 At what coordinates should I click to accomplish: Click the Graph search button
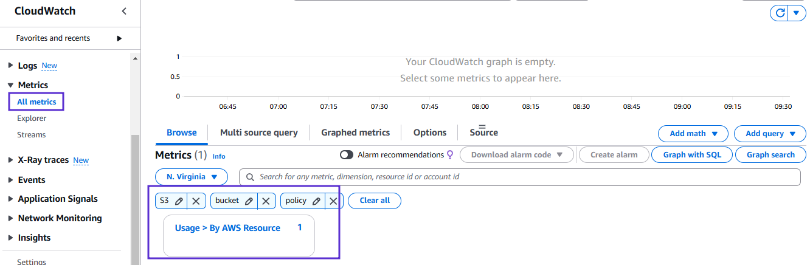(x=770, y=155)
